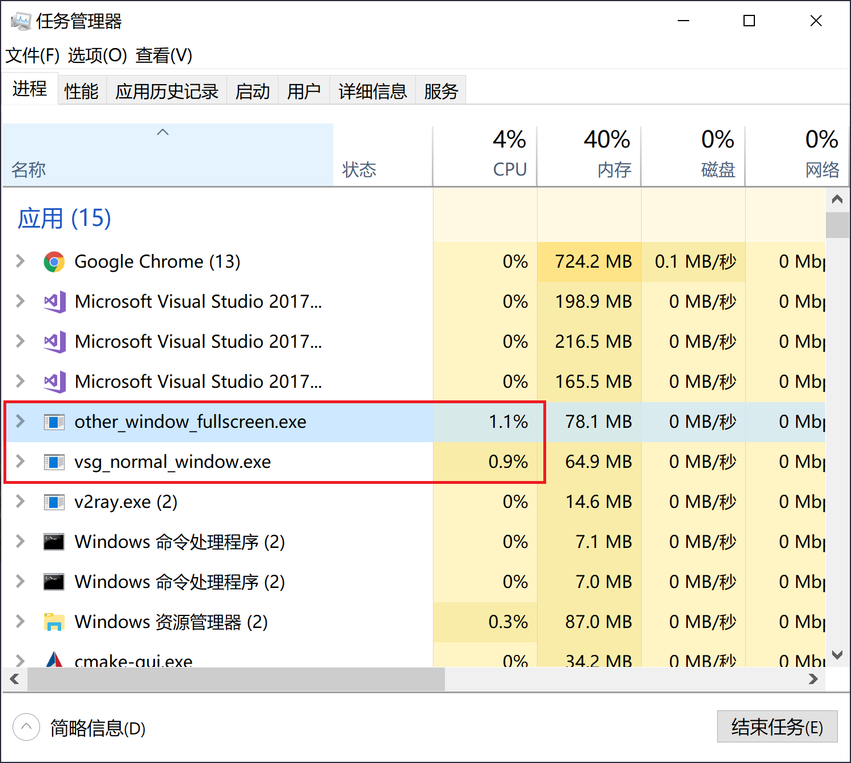Expand the Google Chrome (13) process group

coord(19,261)
